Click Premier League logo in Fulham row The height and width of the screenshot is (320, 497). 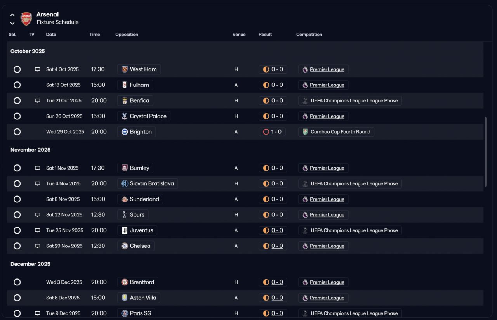305,85
